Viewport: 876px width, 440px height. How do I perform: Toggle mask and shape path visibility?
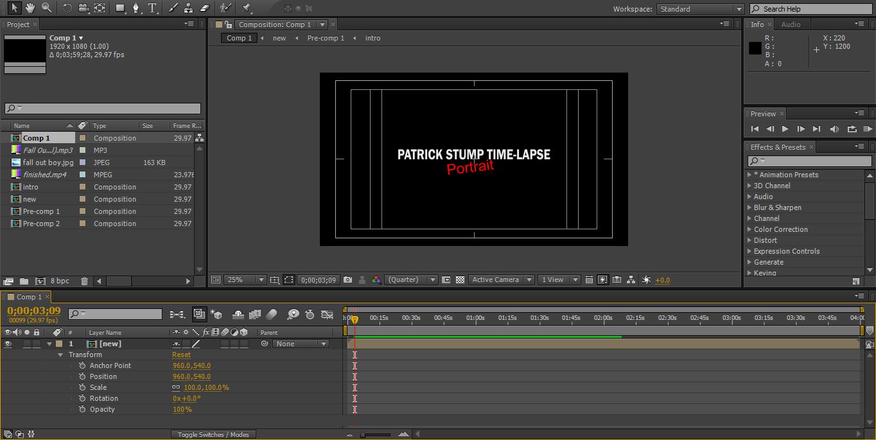pyautogui.click(x=289, y=280)
